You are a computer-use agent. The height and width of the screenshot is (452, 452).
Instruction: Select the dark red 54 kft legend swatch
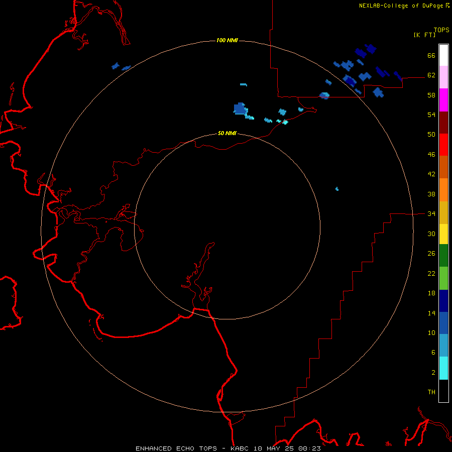point(443,123)
